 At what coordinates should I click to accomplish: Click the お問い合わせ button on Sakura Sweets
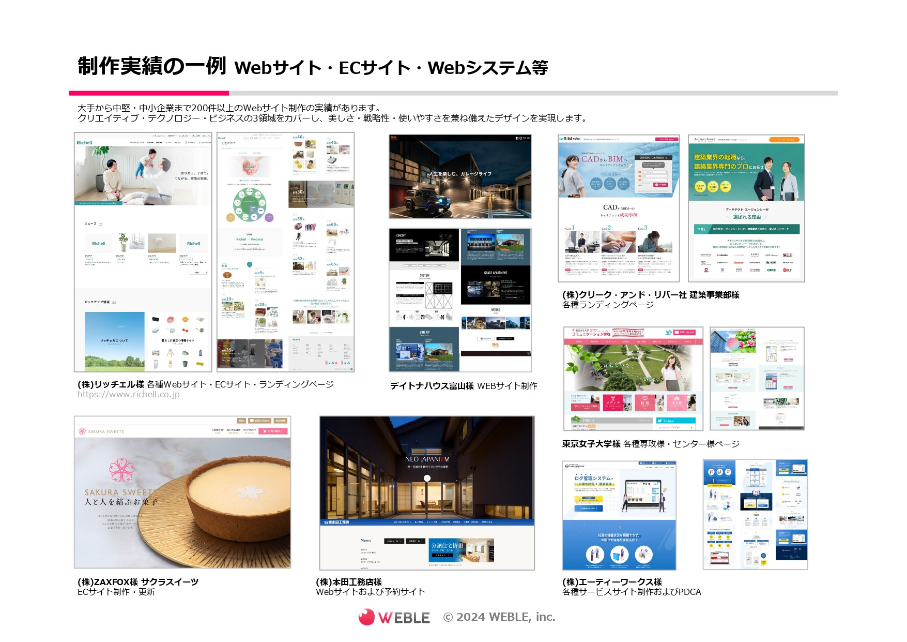coord(259,421)
